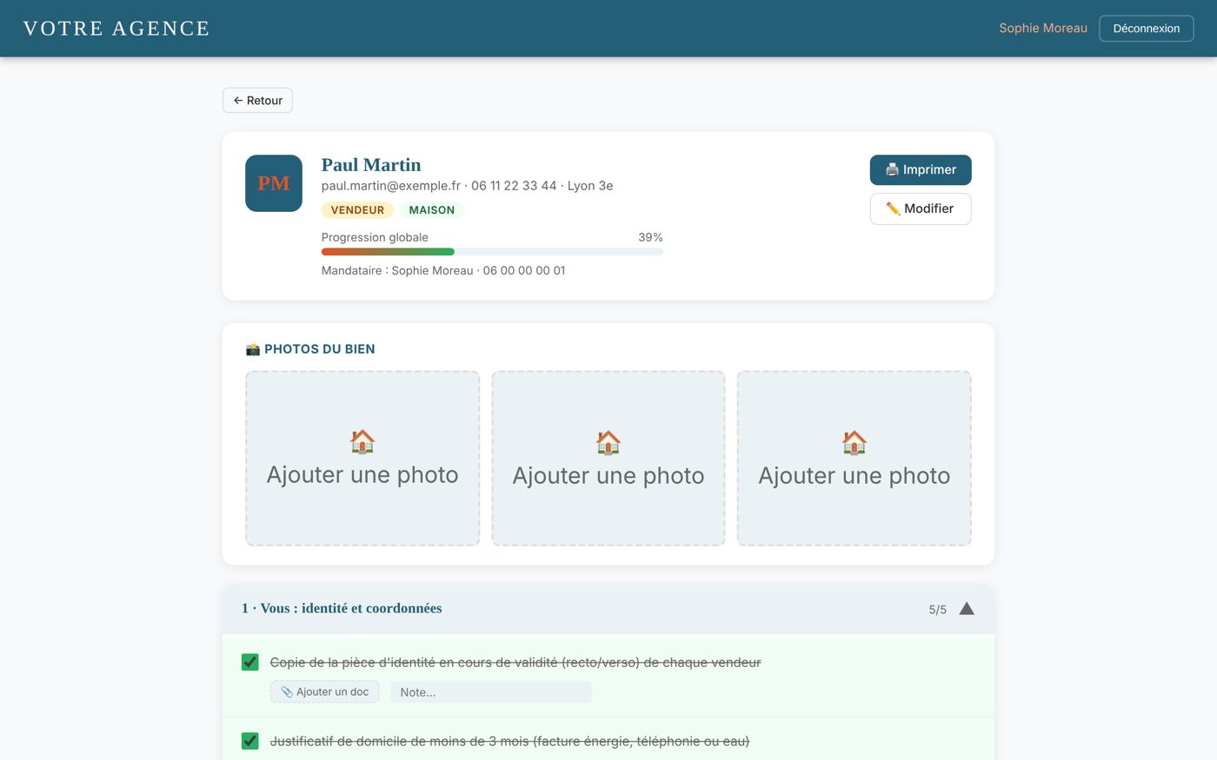
Task: Click the VOTRE AGENCE logo title
Action: [116, 29]
